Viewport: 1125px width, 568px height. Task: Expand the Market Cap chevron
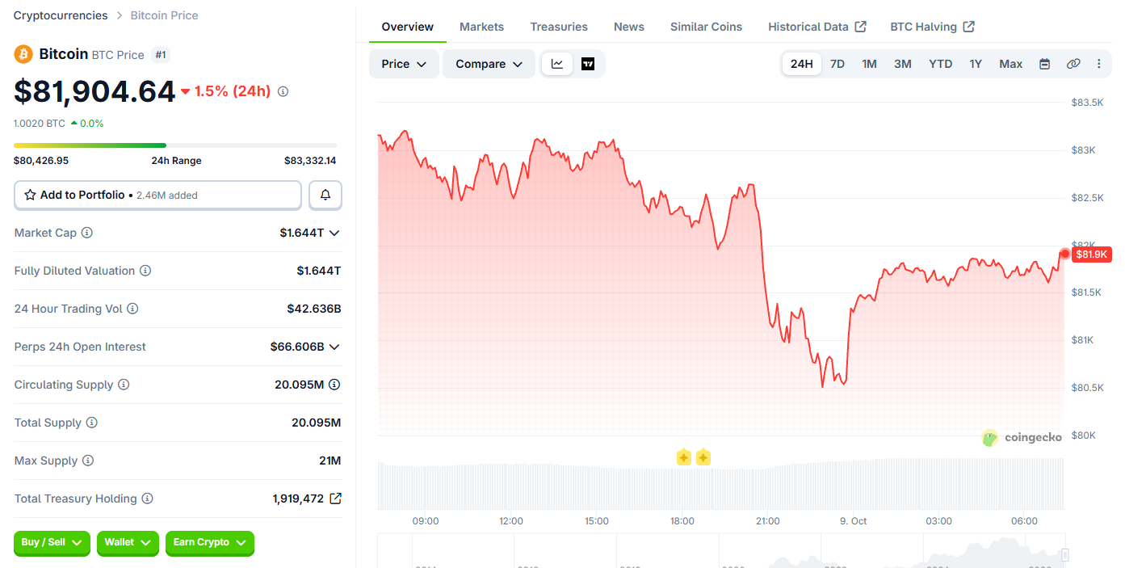(x=334, y=233)
